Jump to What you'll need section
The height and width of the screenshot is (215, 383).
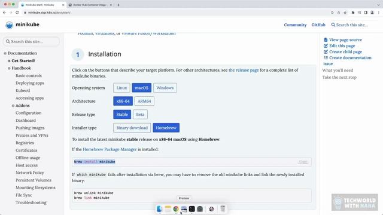(338, 70)
